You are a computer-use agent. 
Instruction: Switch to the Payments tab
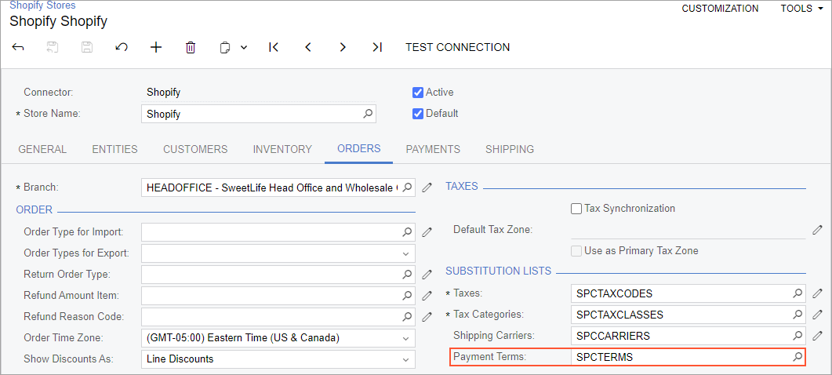tap(433, 149)
